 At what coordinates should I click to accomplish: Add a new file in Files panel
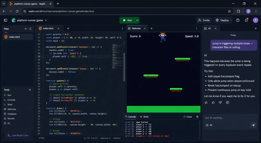(x=26, y=29)
